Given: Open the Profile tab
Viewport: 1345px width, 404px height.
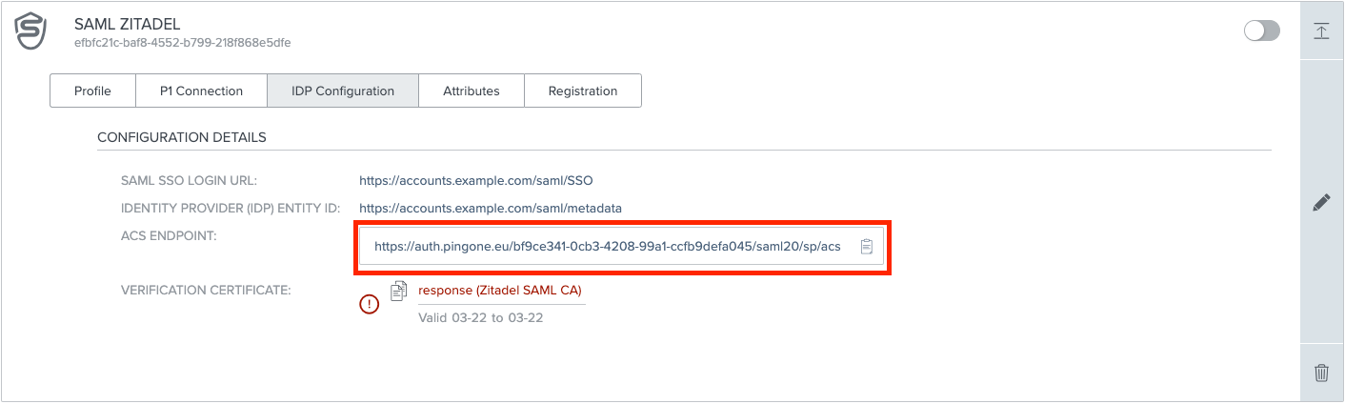Looking at the screenshot, I should [92, 91].
